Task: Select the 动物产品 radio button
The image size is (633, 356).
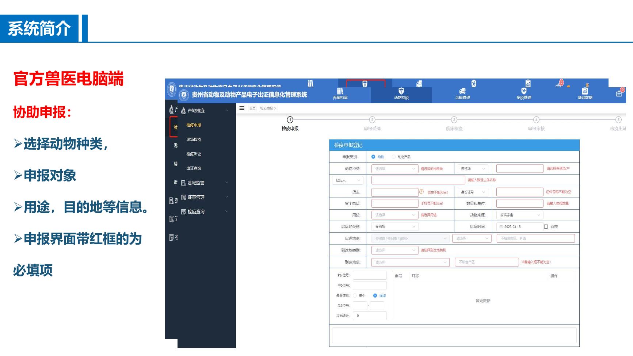Action: (394, 157)
